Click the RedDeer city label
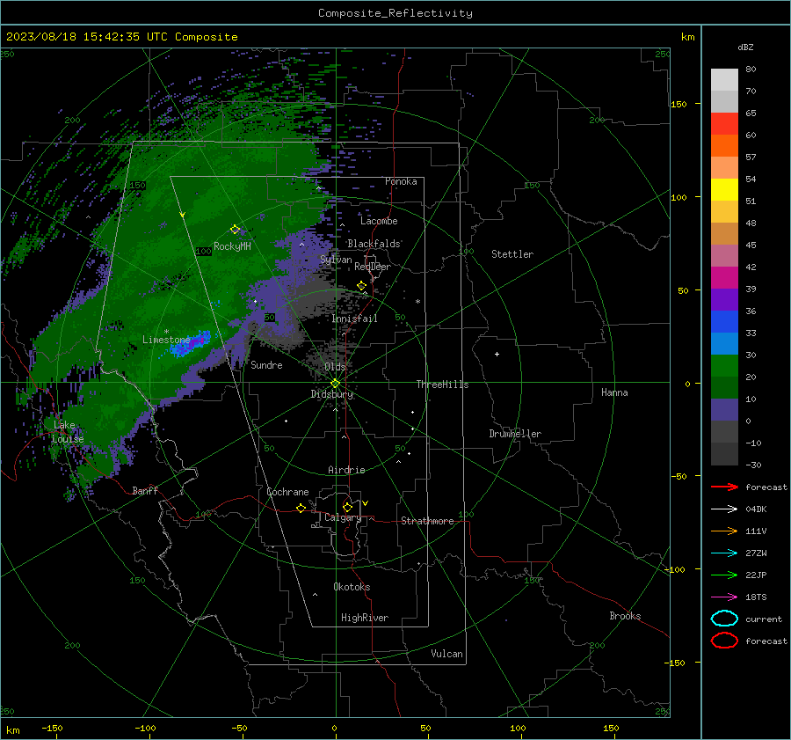The height and width of the screenshot is (740, 791). pyautogui.click(x=373, y=267)
